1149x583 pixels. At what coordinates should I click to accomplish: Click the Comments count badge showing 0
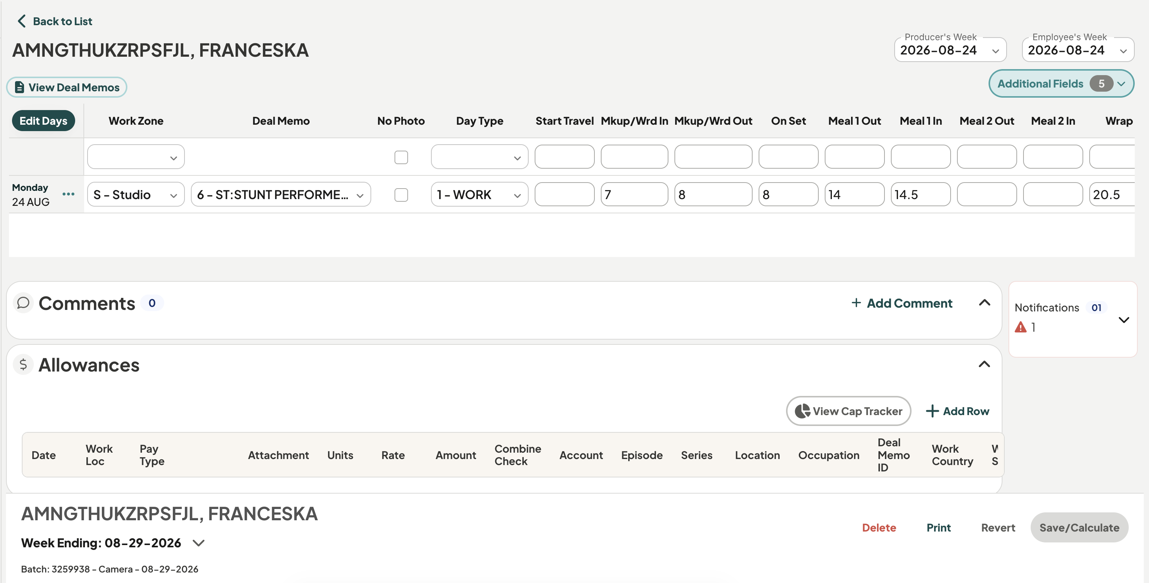[x=152, y=303]
